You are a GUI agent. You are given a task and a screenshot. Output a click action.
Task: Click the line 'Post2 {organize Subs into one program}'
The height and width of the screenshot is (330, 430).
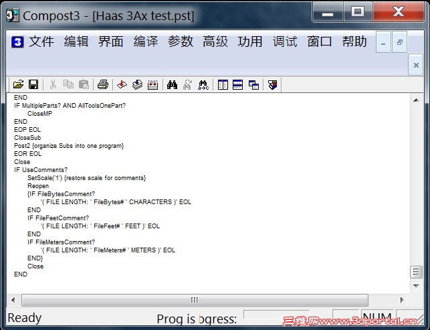(x=69, y=146)
